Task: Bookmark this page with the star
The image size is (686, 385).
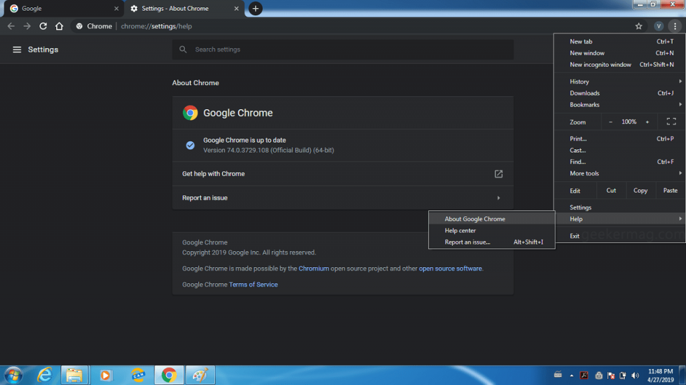Action: click(638, 26)
